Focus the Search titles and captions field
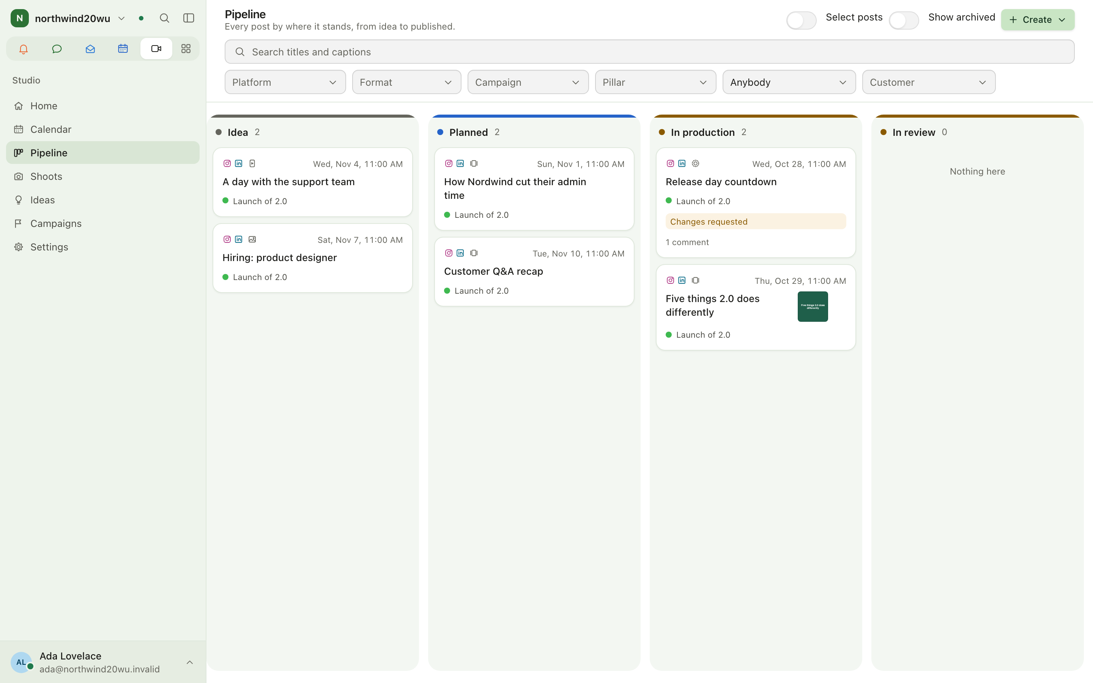This screenshot has height=683, width=1093. (x=649, y=52)
